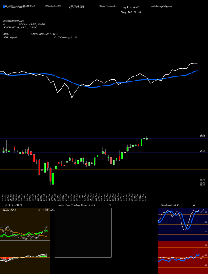Click the 'Stochastics & R' panel title

coord(170,205)
